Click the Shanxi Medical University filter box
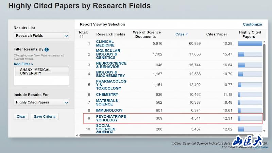Viewport: 272px width, 153px height. coord(41,71)
